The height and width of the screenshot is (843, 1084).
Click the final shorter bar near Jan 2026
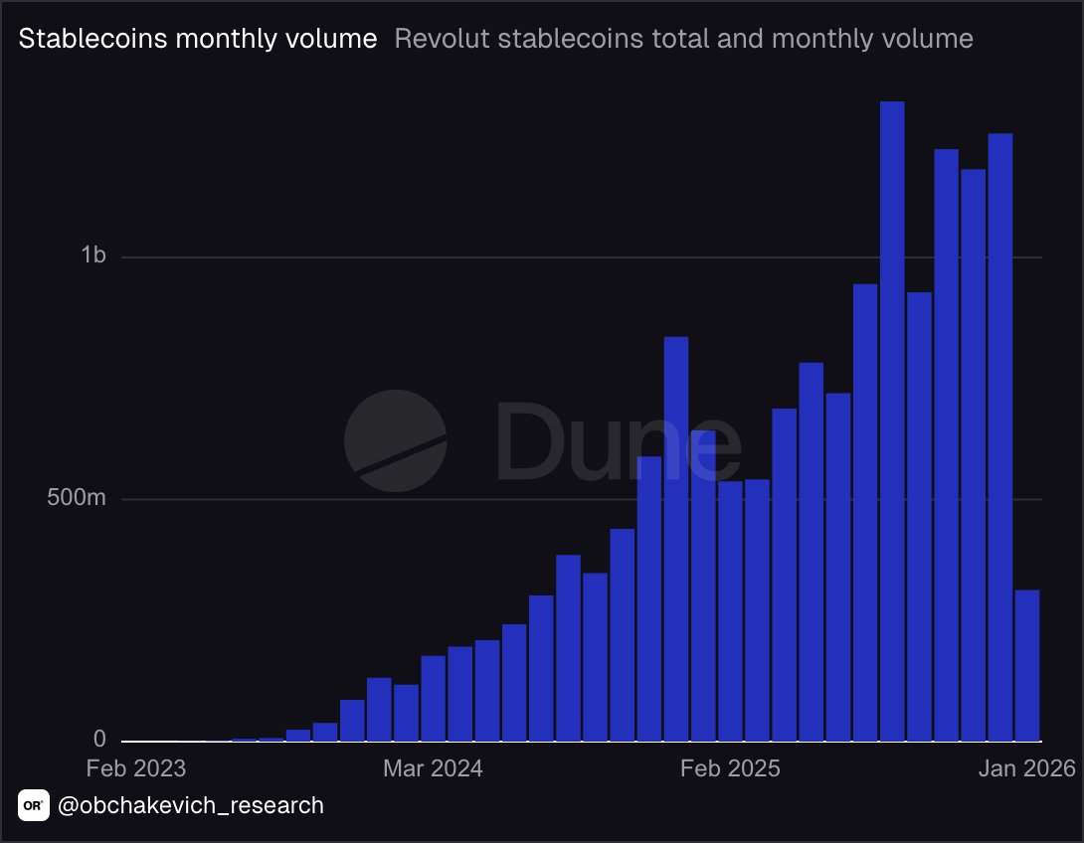1027,666
